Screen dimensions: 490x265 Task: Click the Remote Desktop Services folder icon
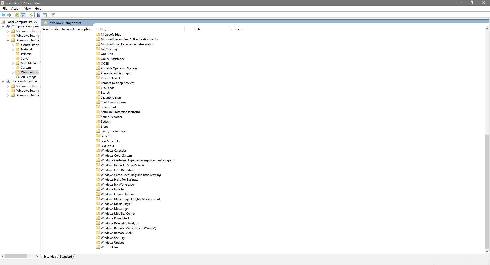pyautogui.click(x=98, y=83)
